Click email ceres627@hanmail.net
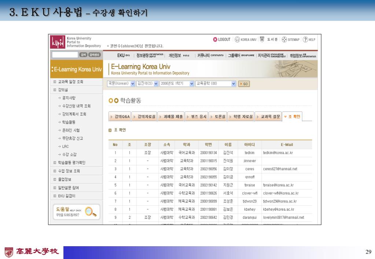The width and height of the screenshot is (375, 259). (x=280, y=169)
